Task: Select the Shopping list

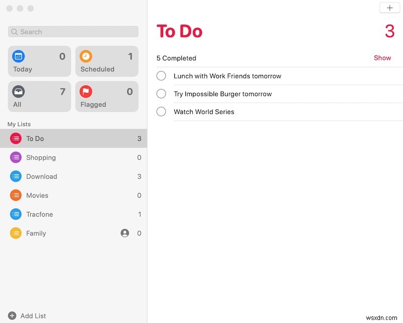Action: pyautogui.click(x=74, y=157)
